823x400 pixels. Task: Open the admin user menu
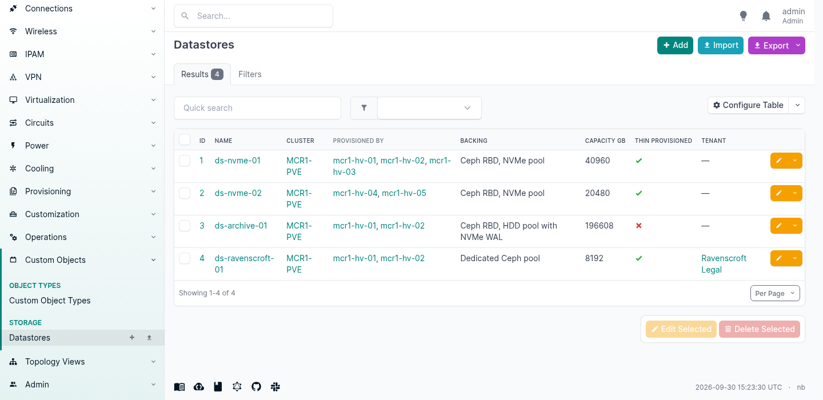[x=793, y=16]
